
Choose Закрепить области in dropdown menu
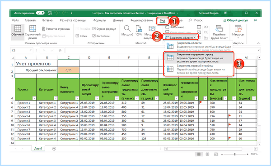tap(199, 46)
